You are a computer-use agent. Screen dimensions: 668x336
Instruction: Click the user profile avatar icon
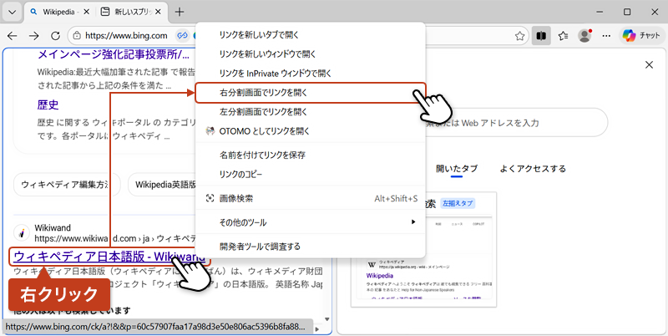pos(585,36)
